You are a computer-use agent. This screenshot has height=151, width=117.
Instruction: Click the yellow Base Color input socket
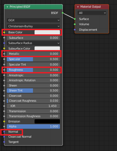pos(4,32)
